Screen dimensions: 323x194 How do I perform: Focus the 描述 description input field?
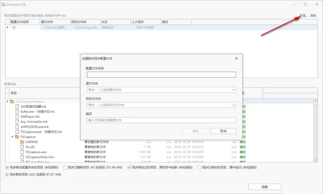coord(161,120)
